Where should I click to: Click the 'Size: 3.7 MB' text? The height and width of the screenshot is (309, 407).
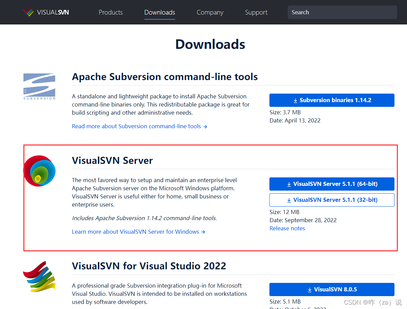[x=285, y=112]
